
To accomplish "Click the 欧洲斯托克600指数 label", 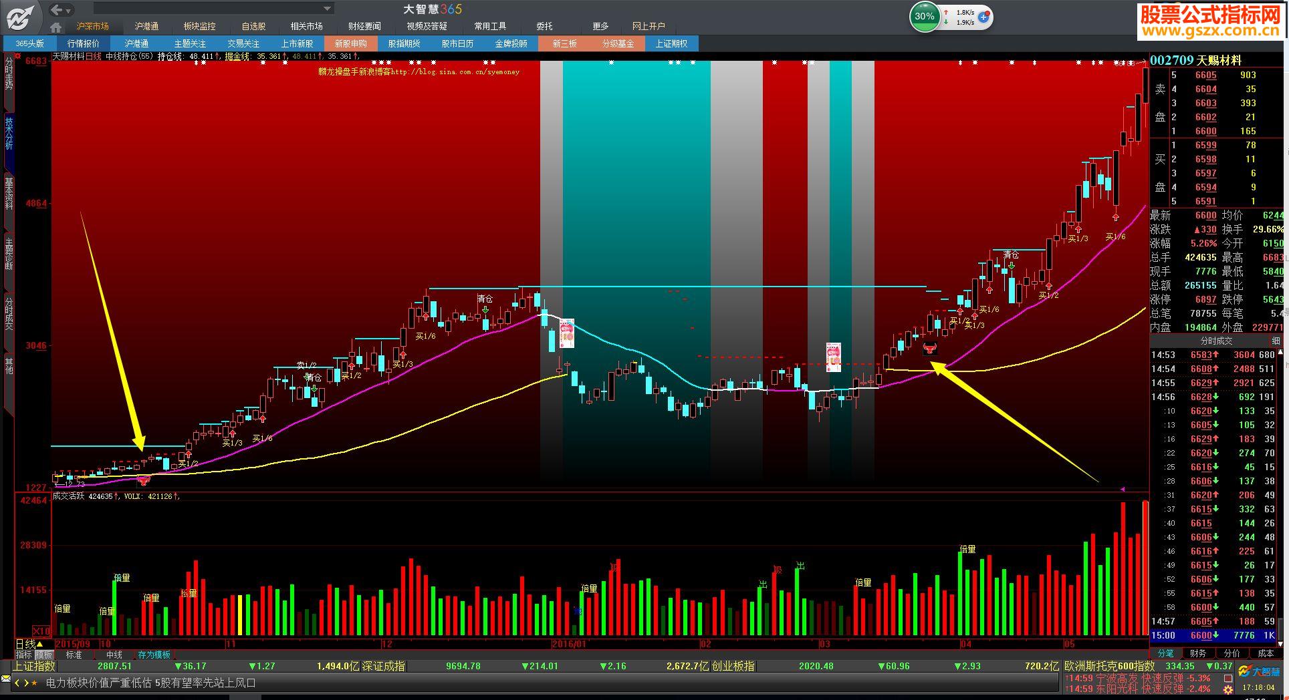I will click(x=1110, y=666).
